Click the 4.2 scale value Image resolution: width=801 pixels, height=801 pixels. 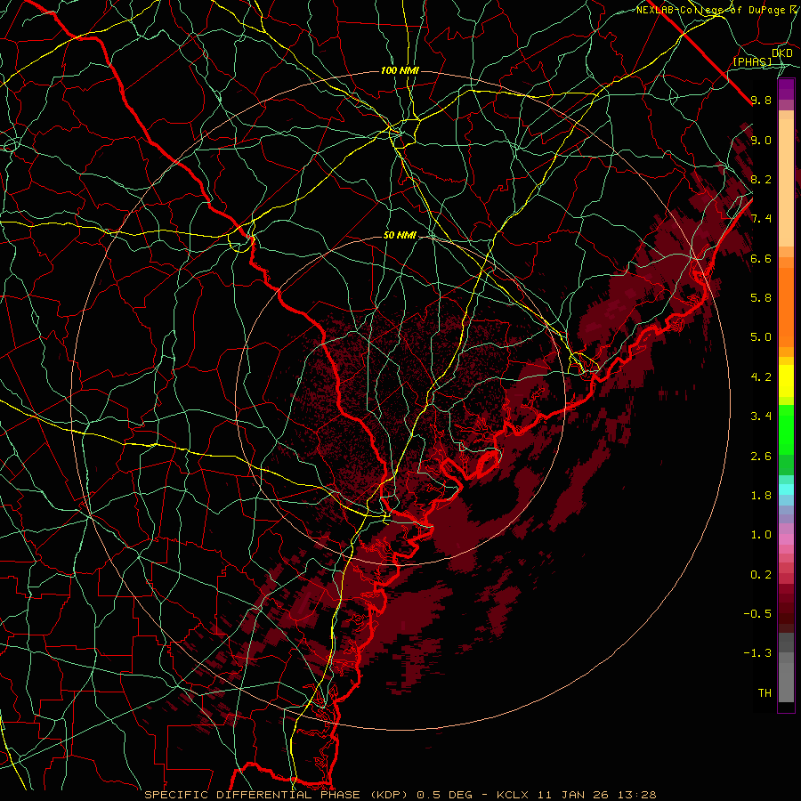click(x=761, y=377)
